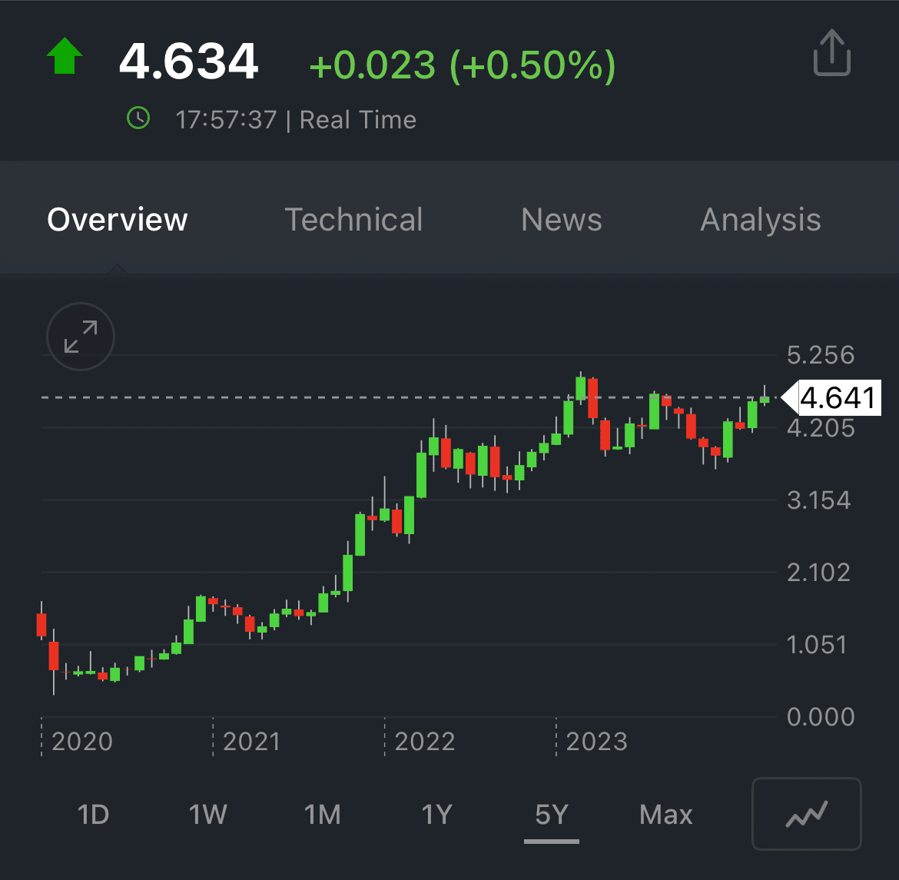Tap the 3.154 axis label

pyautogui.click(x=819, y=500)
